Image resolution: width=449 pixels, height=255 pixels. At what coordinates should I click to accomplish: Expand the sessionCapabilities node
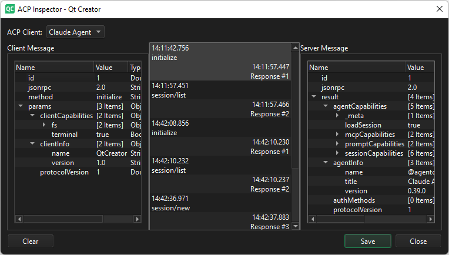pos(337,153)
